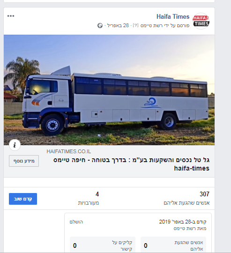
Task: Click the lower אנשים שהגעת אליהם metric box
Action: (173, 245)
